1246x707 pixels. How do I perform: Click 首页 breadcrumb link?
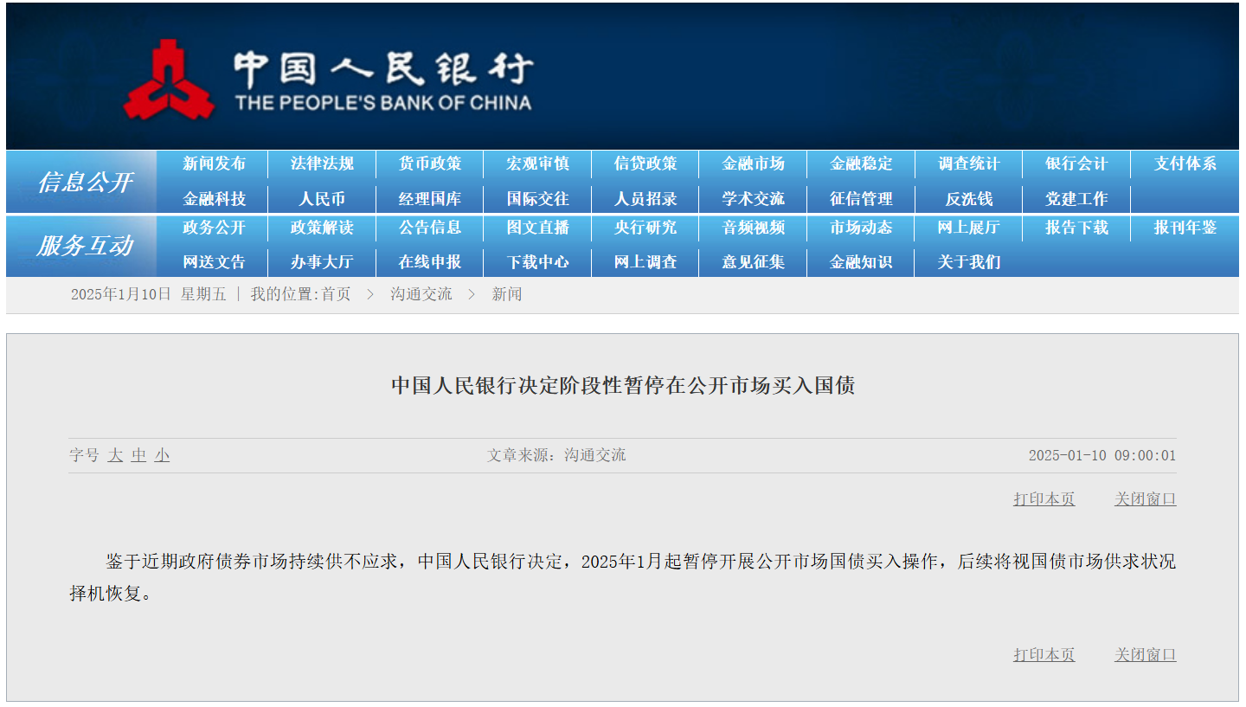[x=336, y=294]
